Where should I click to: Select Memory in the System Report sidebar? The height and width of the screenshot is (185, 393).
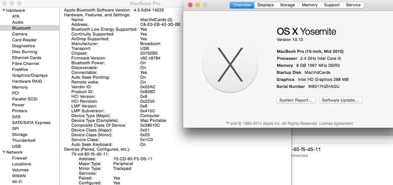point(20,88)
